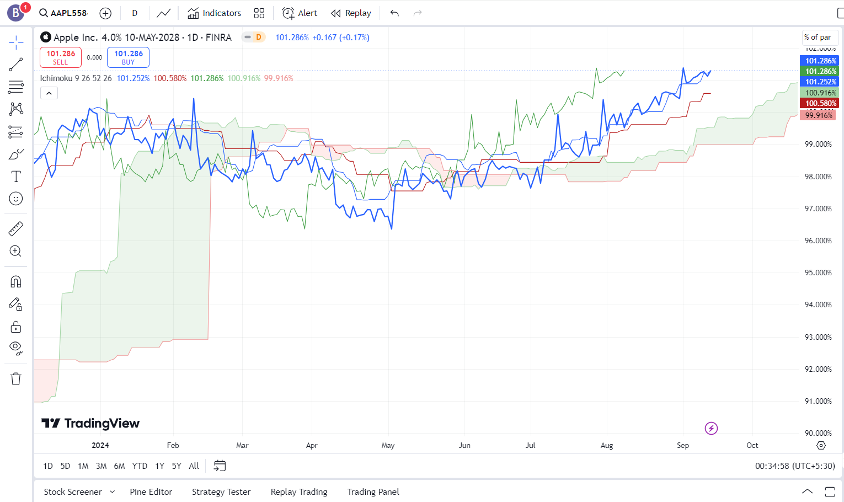Screen dimensions: 844x502
Task: Add symbol to compare with plus icon
Action: click(105, 13)
